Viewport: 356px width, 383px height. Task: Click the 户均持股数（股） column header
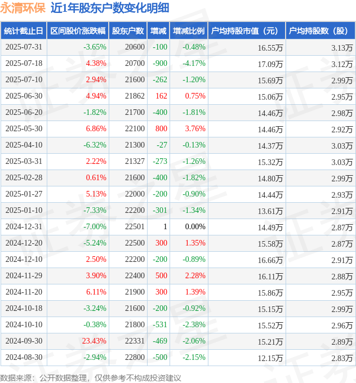[x=321, y=31]
